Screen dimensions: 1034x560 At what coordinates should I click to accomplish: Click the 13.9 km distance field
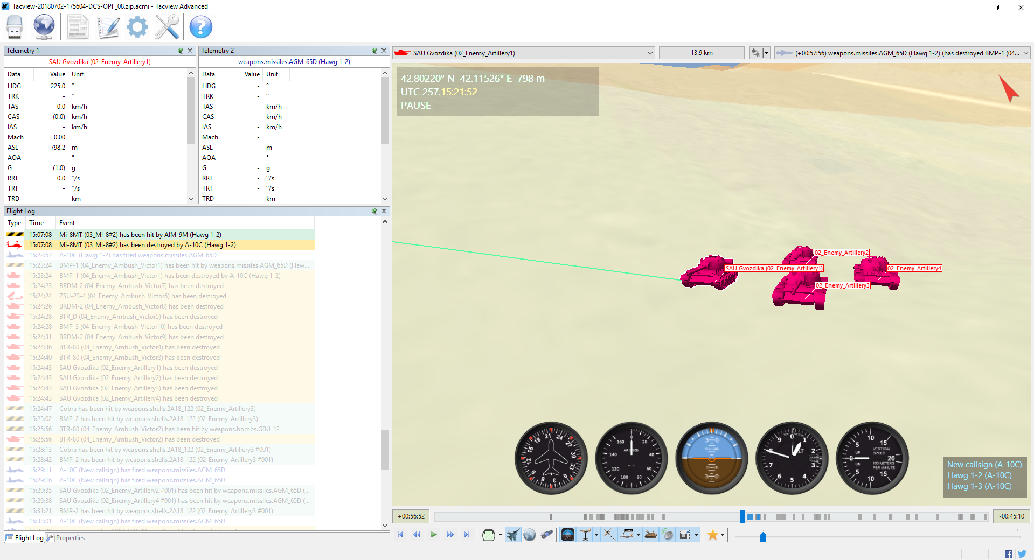[x=702, y=53]
